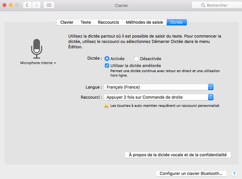The width and height of the screenshot is (242, 179).
Task: Show all preferences via grid icon
Action: click(x=49, y=5)
